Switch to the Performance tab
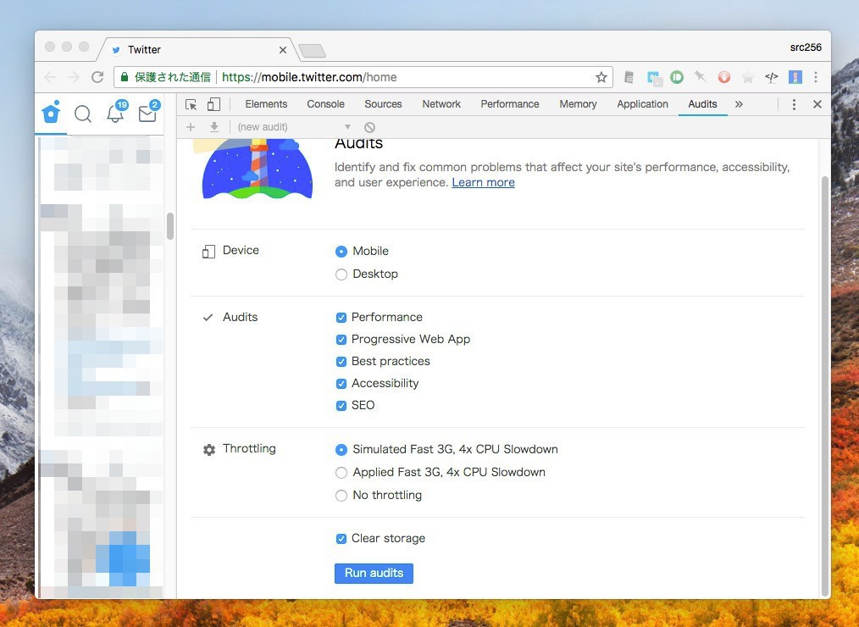 (x=509, y=104)
